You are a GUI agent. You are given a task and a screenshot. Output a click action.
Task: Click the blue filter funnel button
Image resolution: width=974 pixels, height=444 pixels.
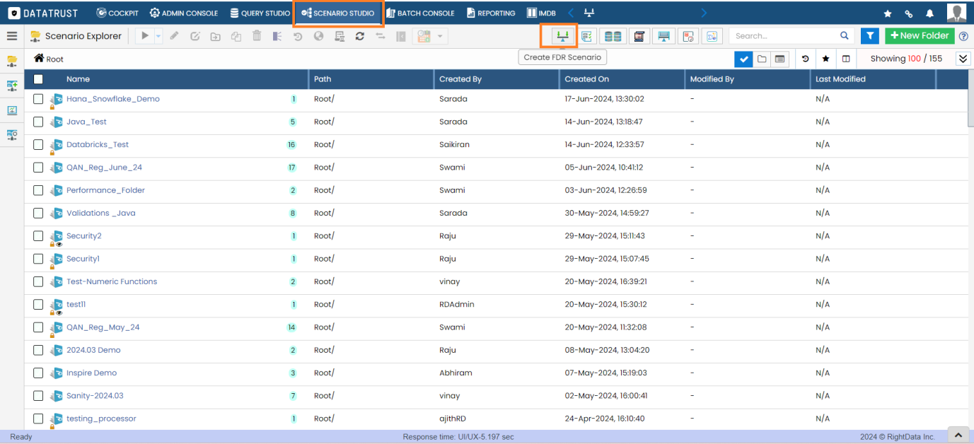click(x=870, y=36)
